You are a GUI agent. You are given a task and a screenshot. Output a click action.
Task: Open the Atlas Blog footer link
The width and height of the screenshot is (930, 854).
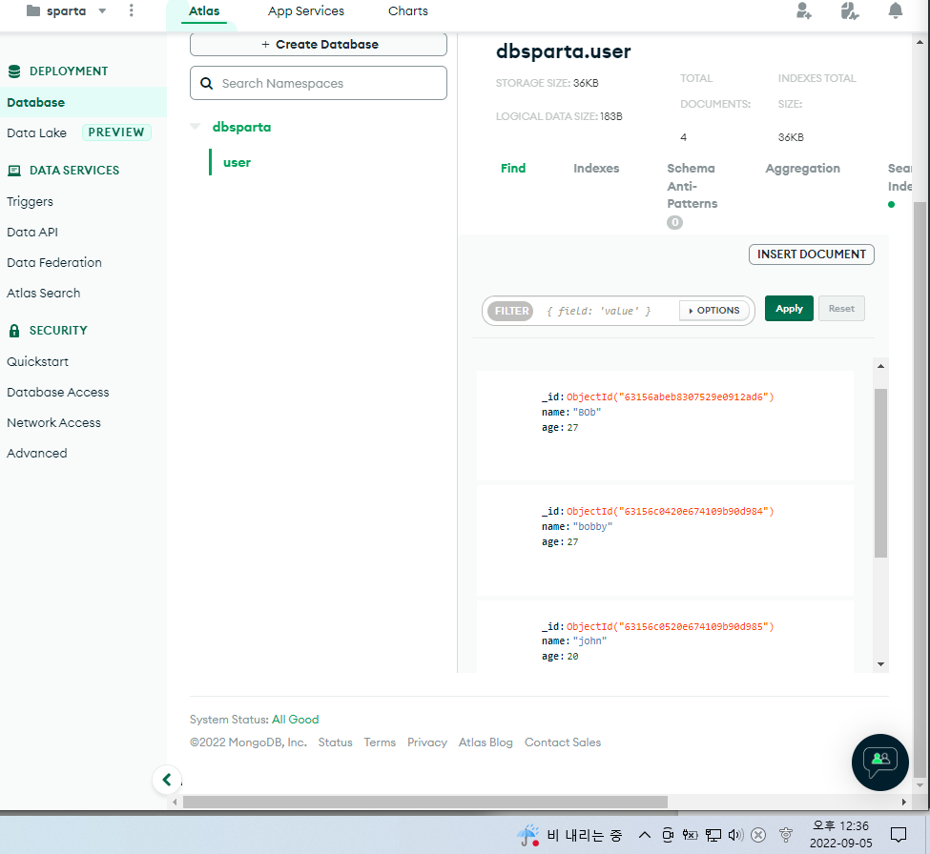pos(486,742)
